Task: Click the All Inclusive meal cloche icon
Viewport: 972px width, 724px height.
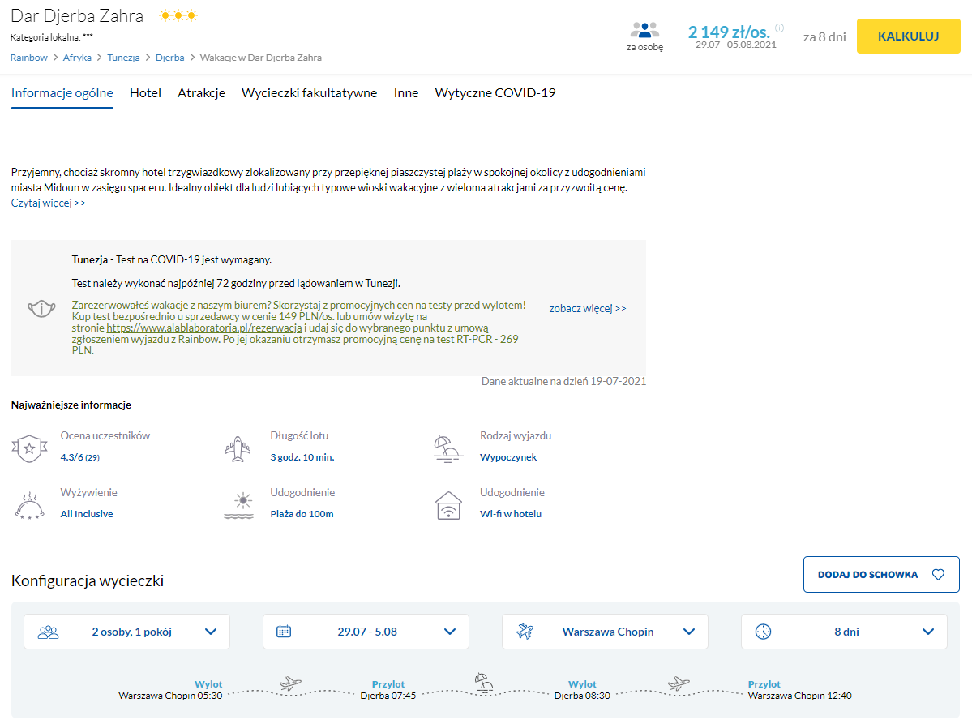Action: pyautogui.click(x=28, y=504)
